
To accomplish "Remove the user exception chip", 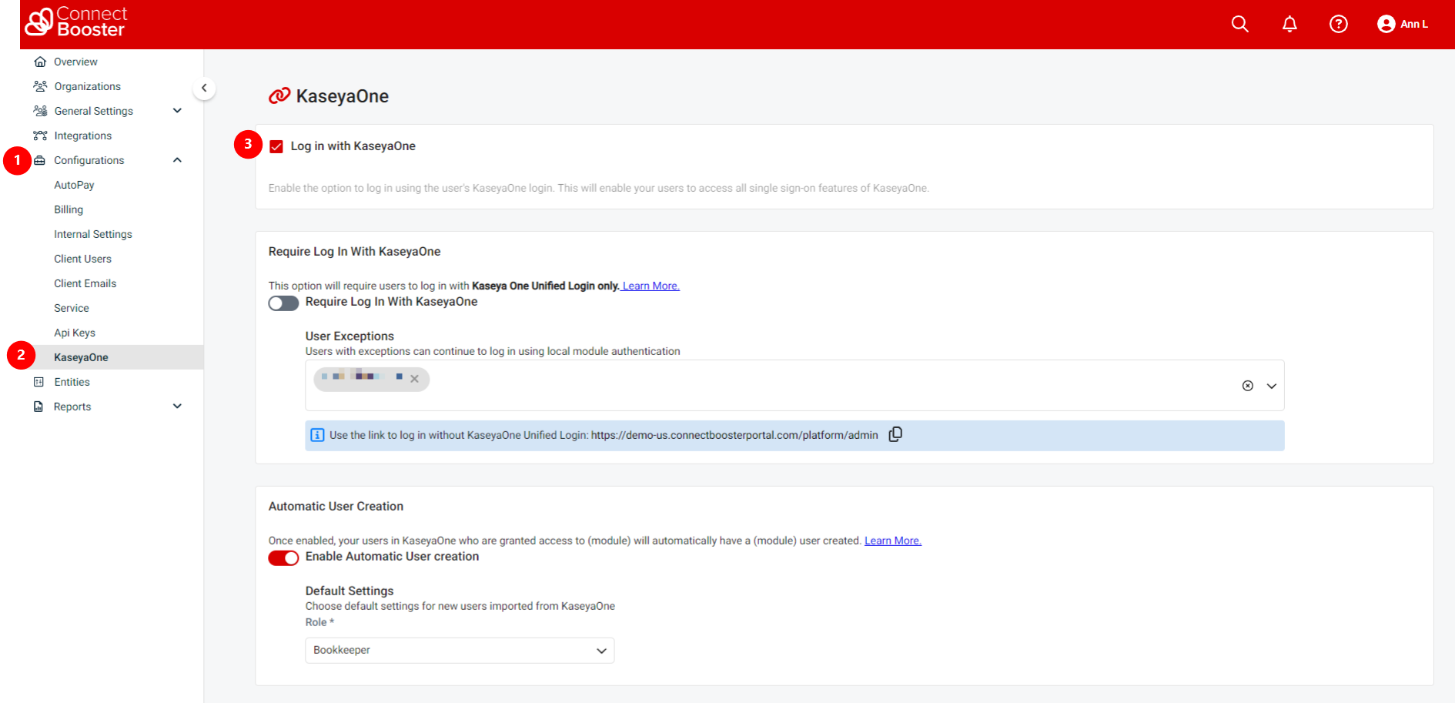I will tap(415, 379).
